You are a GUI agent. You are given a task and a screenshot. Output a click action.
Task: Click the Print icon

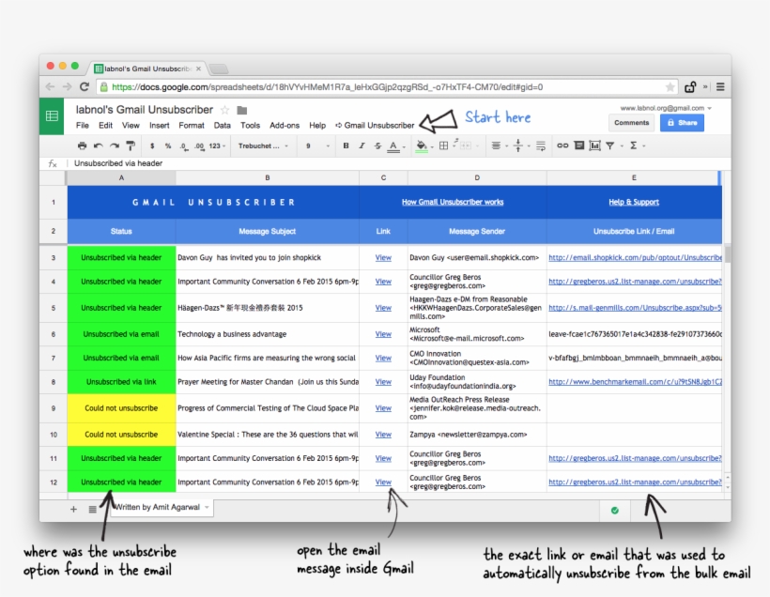pyautogui.click(x=84, y=145)
